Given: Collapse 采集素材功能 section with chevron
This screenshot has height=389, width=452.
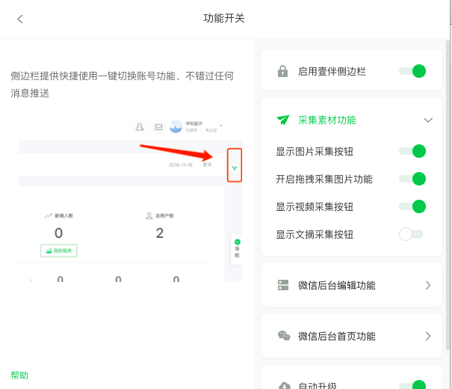Looking at the screenshot, I should pyautogui.click(x=428, y=120).
